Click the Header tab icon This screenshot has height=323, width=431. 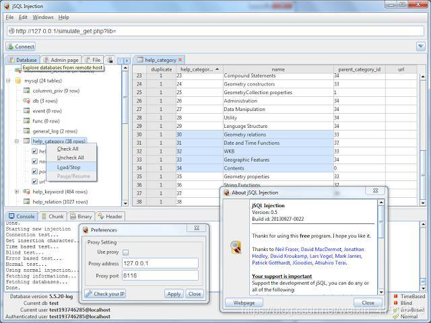[x=101, y=216]
